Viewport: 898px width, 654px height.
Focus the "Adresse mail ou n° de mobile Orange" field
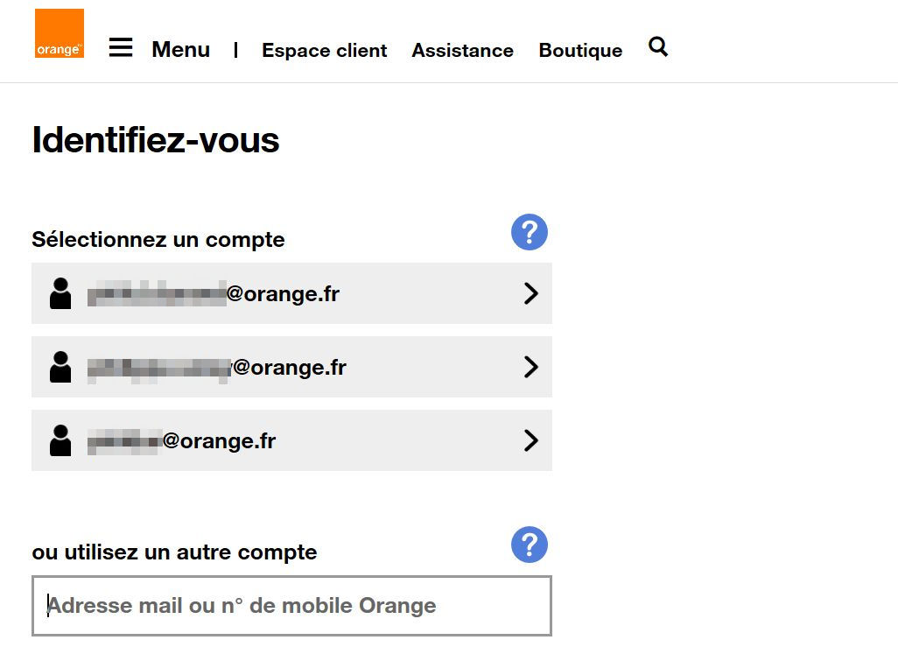(x=291, y=606)
